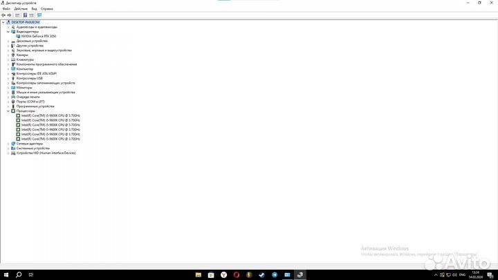This screenshot has height=280, width=498.
Task: Open taskbar search magnifier
Action: pos(19,275)
